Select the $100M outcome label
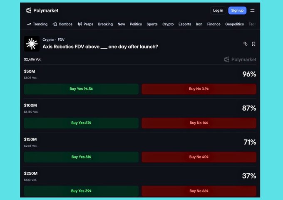This screenshot has width=283, height=200. (30, 105)
